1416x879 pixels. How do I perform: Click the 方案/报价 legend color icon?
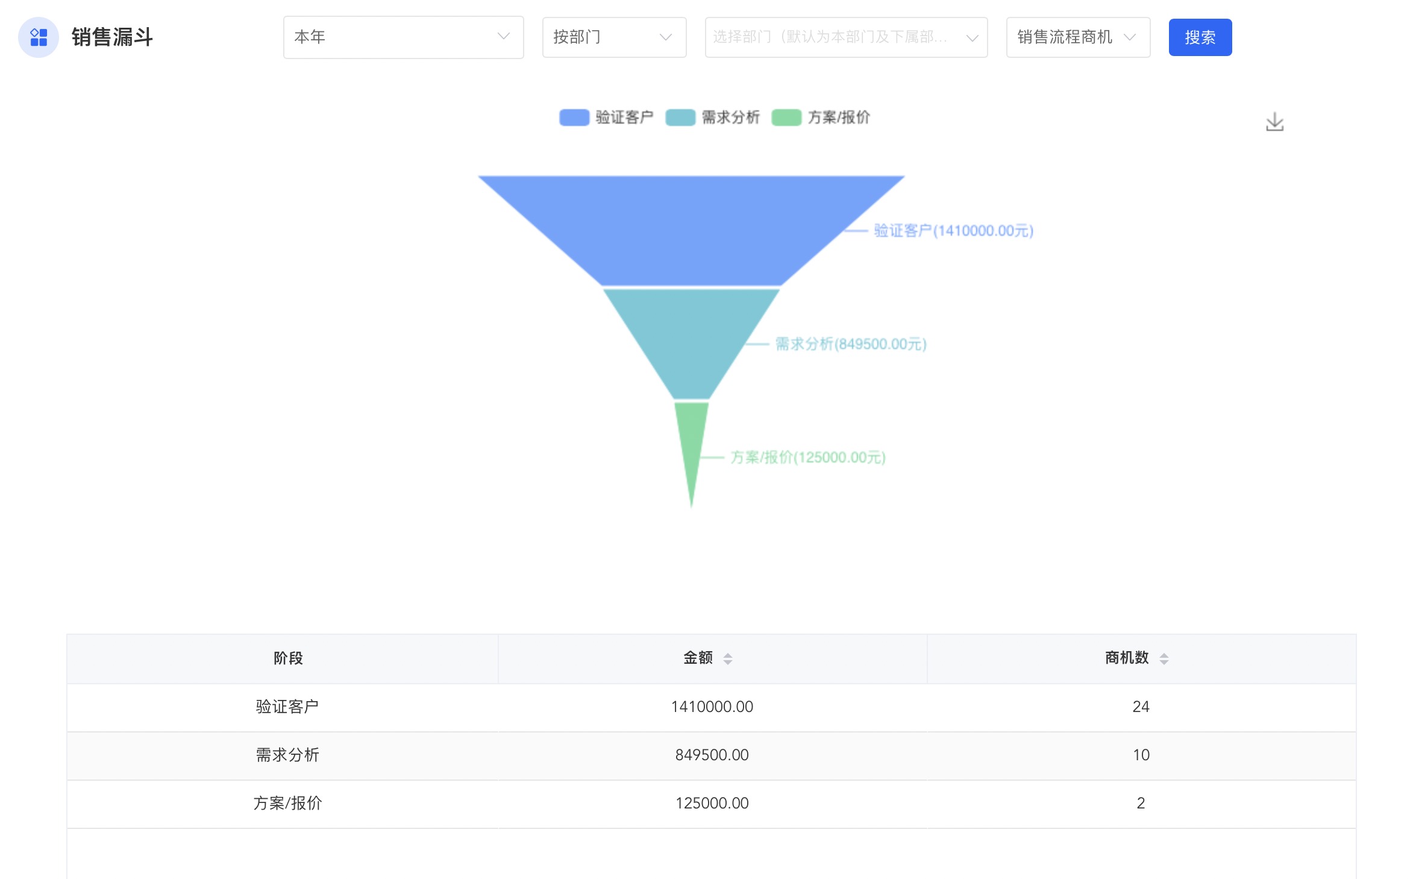pos(786,118)
